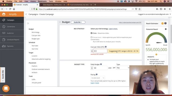The width and height of the screenshot is (172, 96).
Task: Jump to Advanced audience targeting
Action: 41,59
